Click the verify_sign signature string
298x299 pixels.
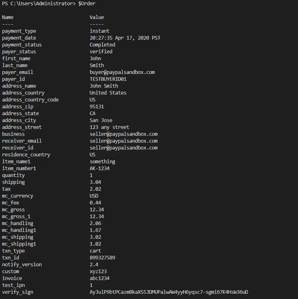click(x=169, y=292)
